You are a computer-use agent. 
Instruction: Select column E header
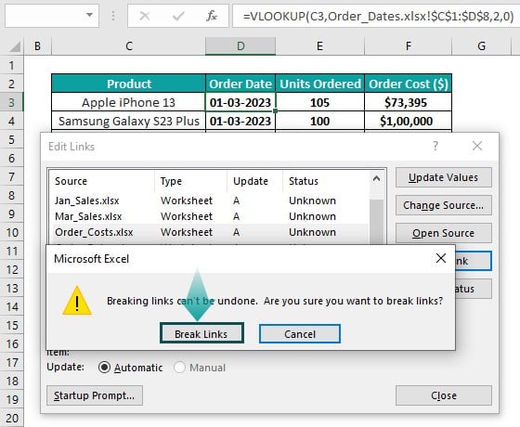319,46
